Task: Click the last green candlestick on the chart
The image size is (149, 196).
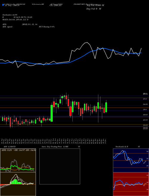Action: (x=106, y=108)
